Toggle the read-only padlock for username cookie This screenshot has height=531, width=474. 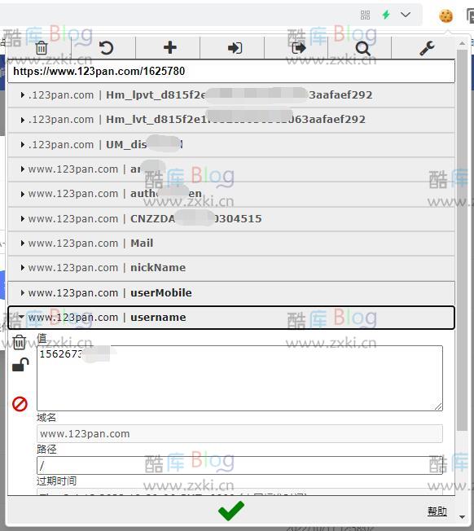pyautogui.click(x=20, y=365)
